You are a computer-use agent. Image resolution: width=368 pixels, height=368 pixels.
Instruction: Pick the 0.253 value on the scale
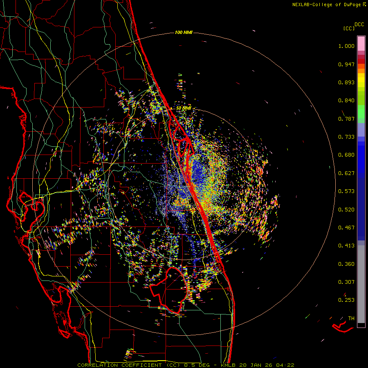click(346, 300)
